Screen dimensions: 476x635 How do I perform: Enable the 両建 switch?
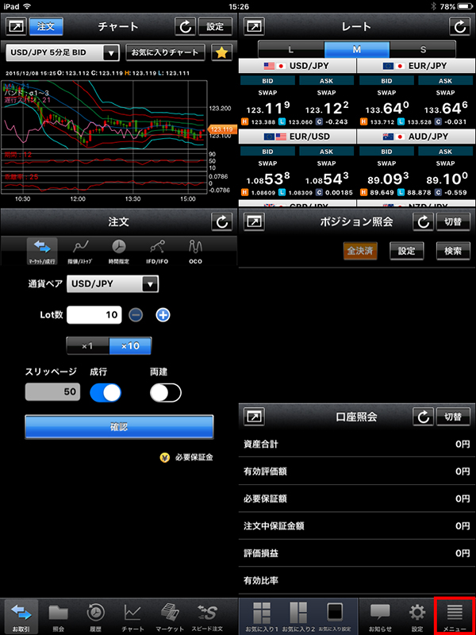coord(166,392)
